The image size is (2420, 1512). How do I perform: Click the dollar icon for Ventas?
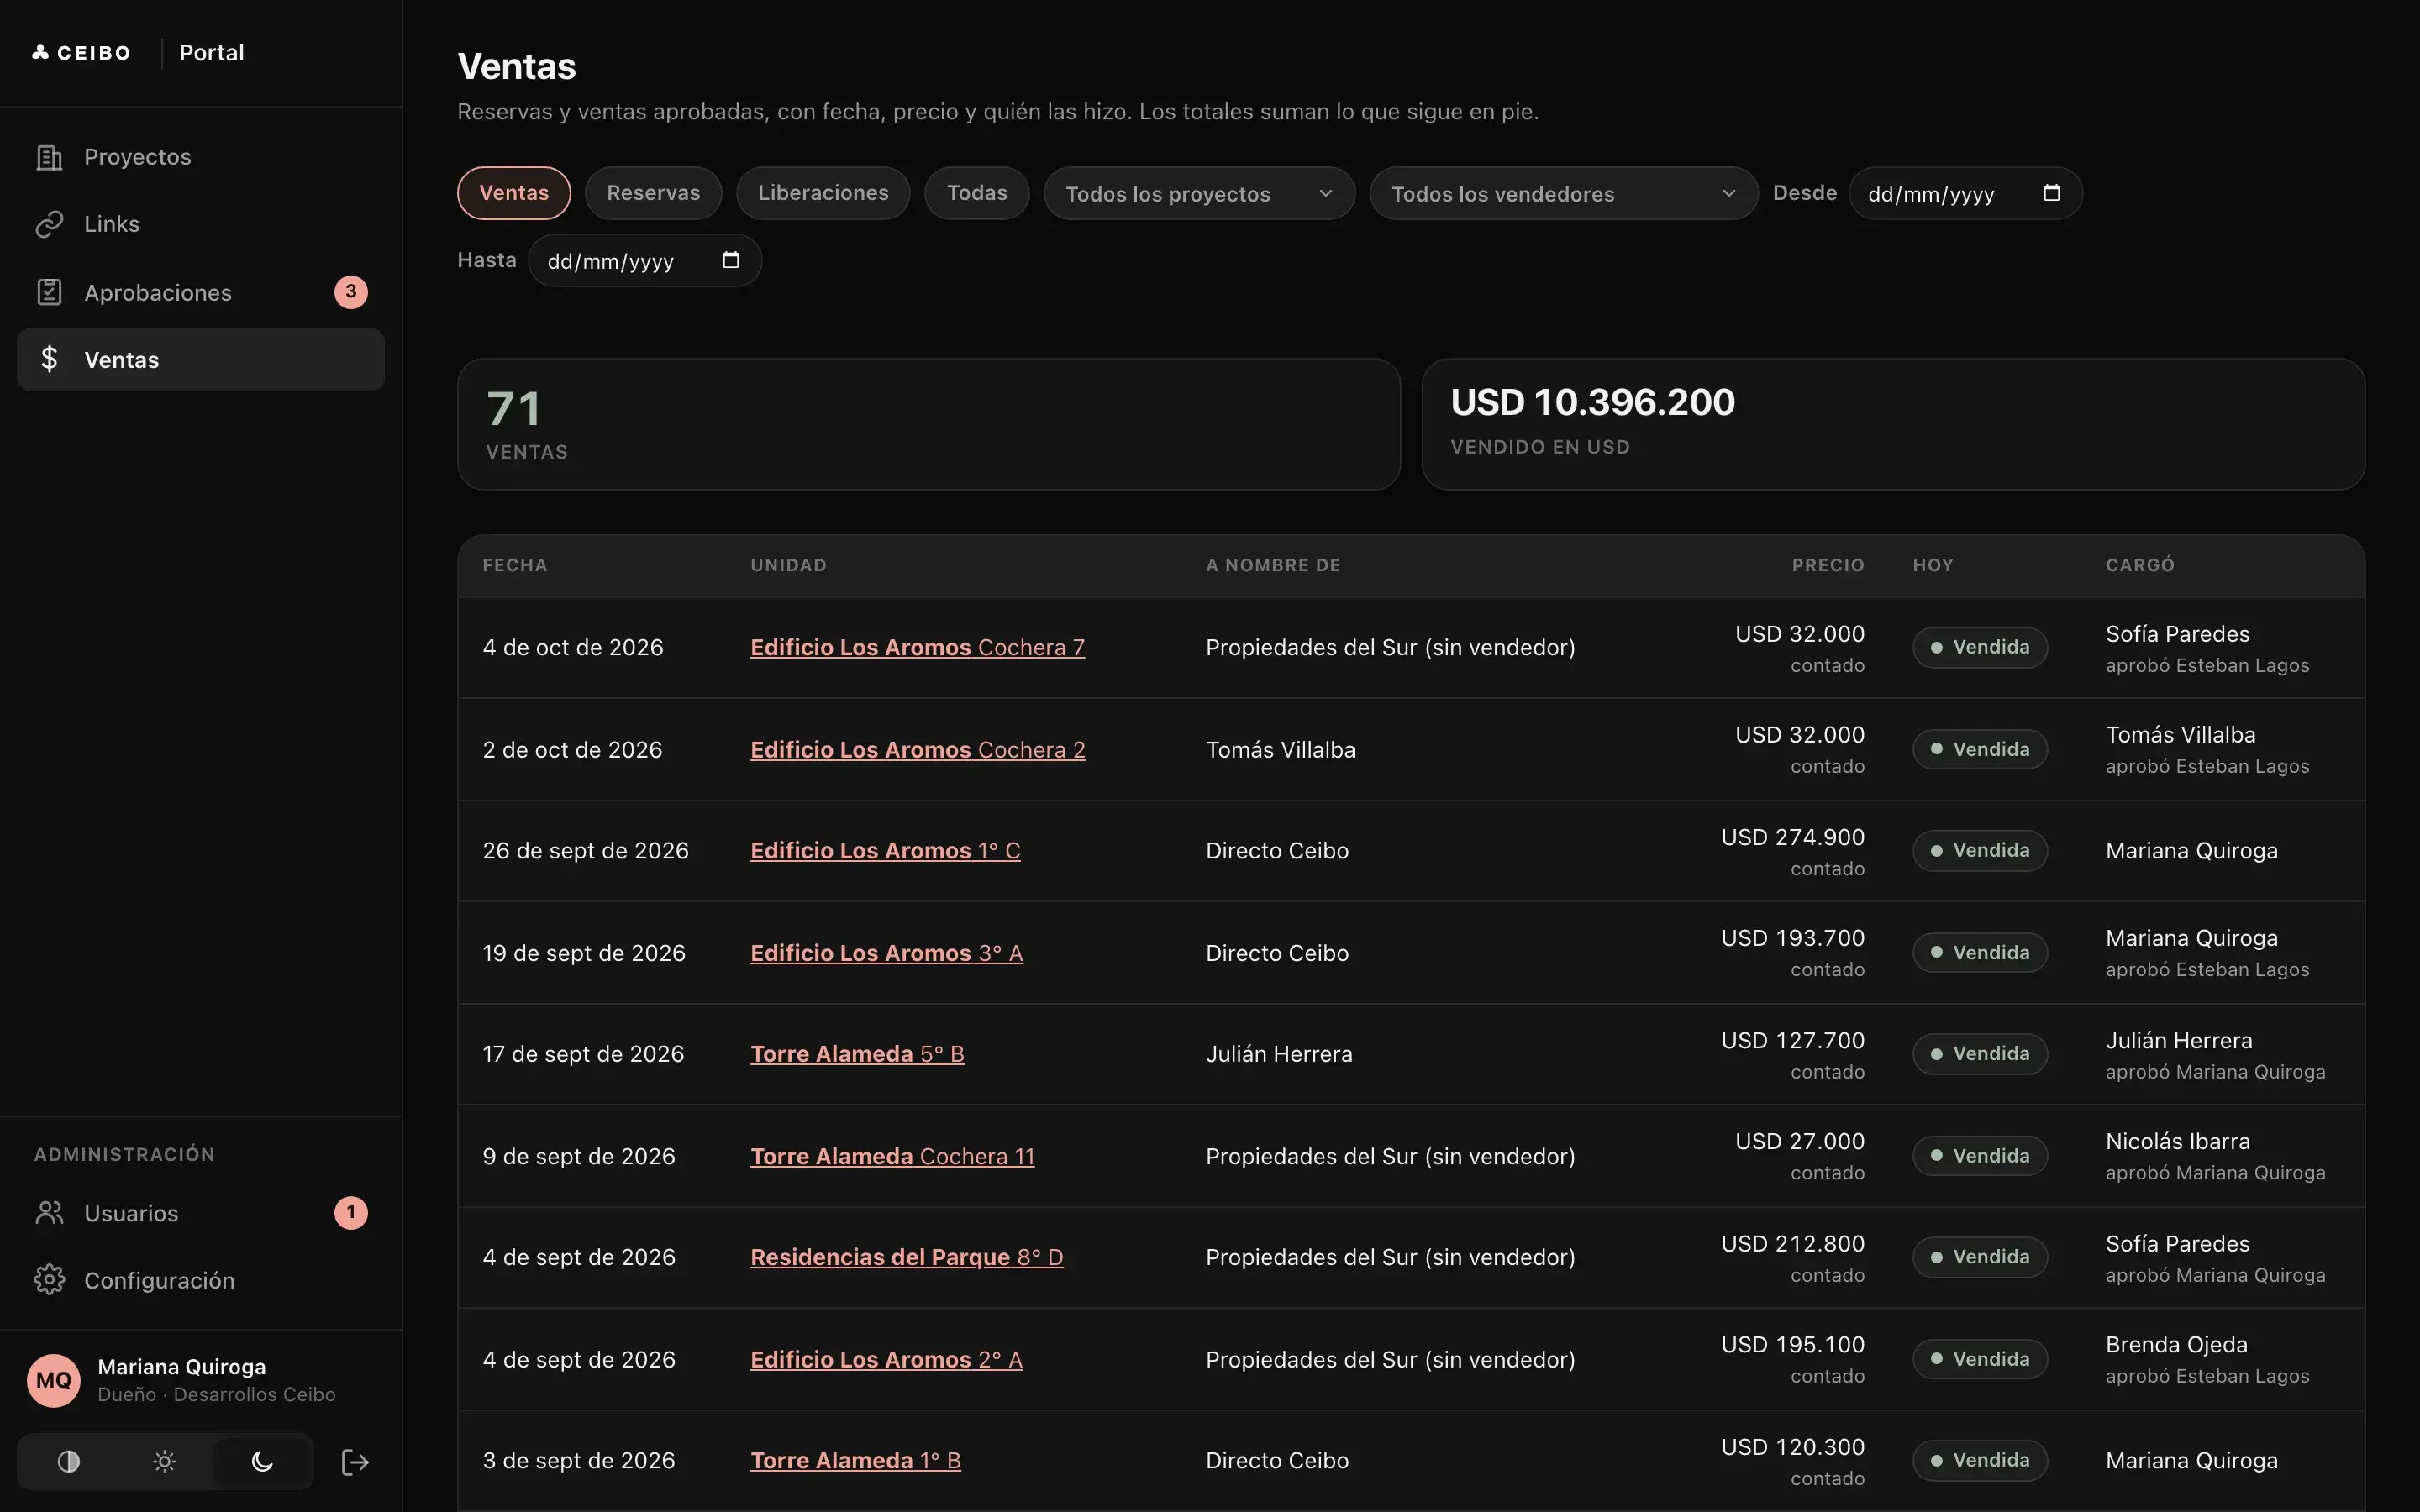coord(49,359)
